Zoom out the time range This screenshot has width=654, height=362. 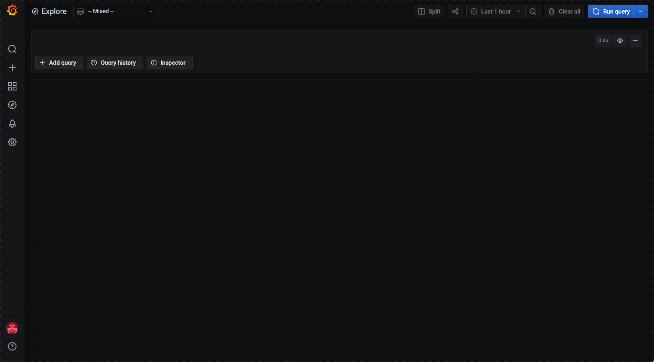(x=533, y=11)
